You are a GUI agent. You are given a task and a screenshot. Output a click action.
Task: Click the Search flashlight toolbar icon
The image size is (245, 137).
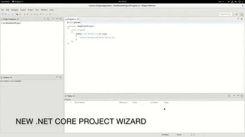[24, 14]
